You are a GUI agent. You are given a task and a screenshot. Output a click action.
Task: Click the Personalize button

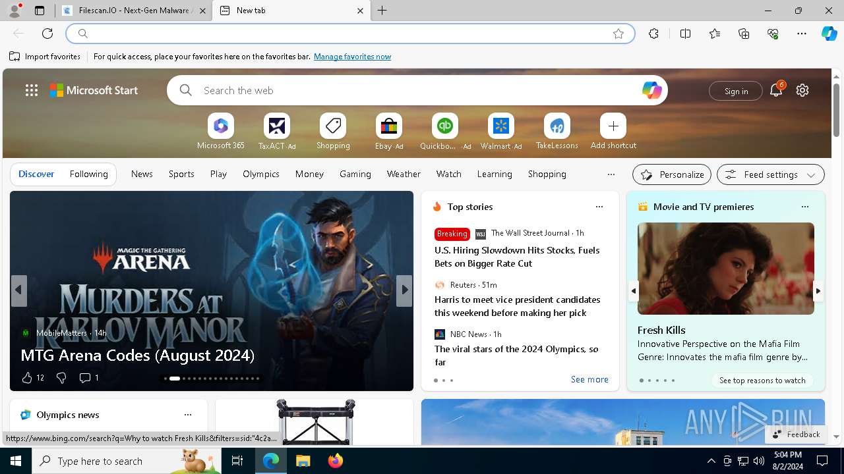coord(672,174)
